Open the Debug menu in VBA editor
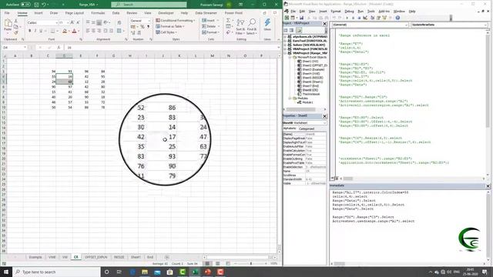Screen dimensions: 493x277 tap(349, 12)
